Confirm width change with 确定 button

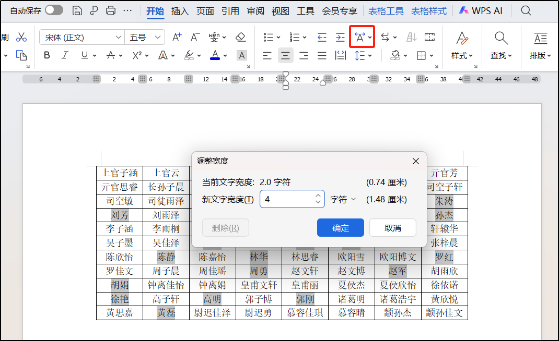(x=340, y=227)
